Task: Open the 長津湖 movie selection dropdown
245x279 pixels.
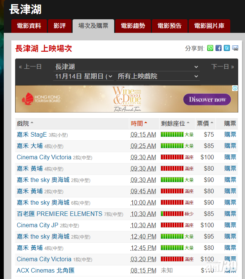Action: pyautogui.click(x=127, y=67)
